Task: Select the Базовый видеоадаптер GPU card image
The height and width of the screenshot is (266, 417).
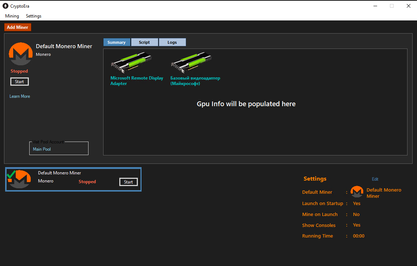Action: pos(191,62)
